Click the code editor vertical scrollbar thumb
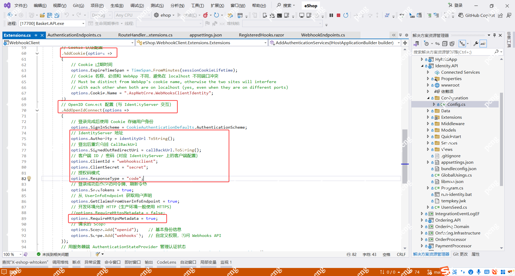 click(x=405, y=156)
